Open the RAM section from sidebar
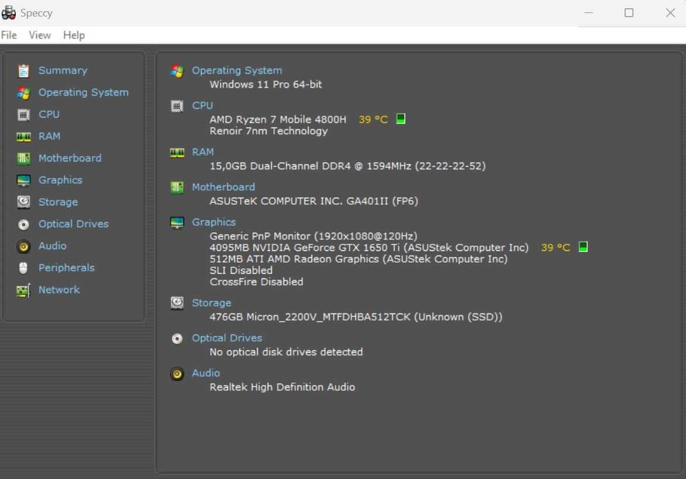The width and height of the screenshot is (686, 479). coord(49,136)
